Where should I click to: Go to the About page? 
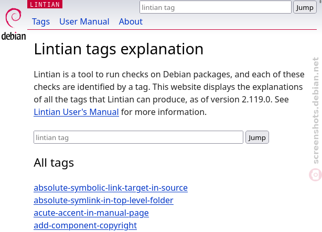click(131, 22)
